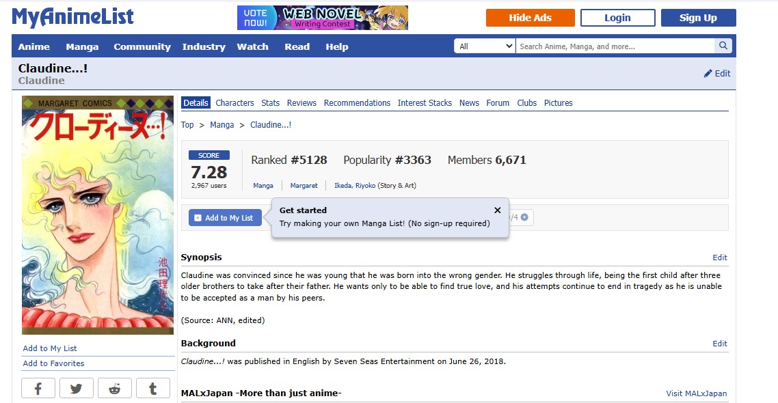Share page on Reddit

tap(115, 388)
